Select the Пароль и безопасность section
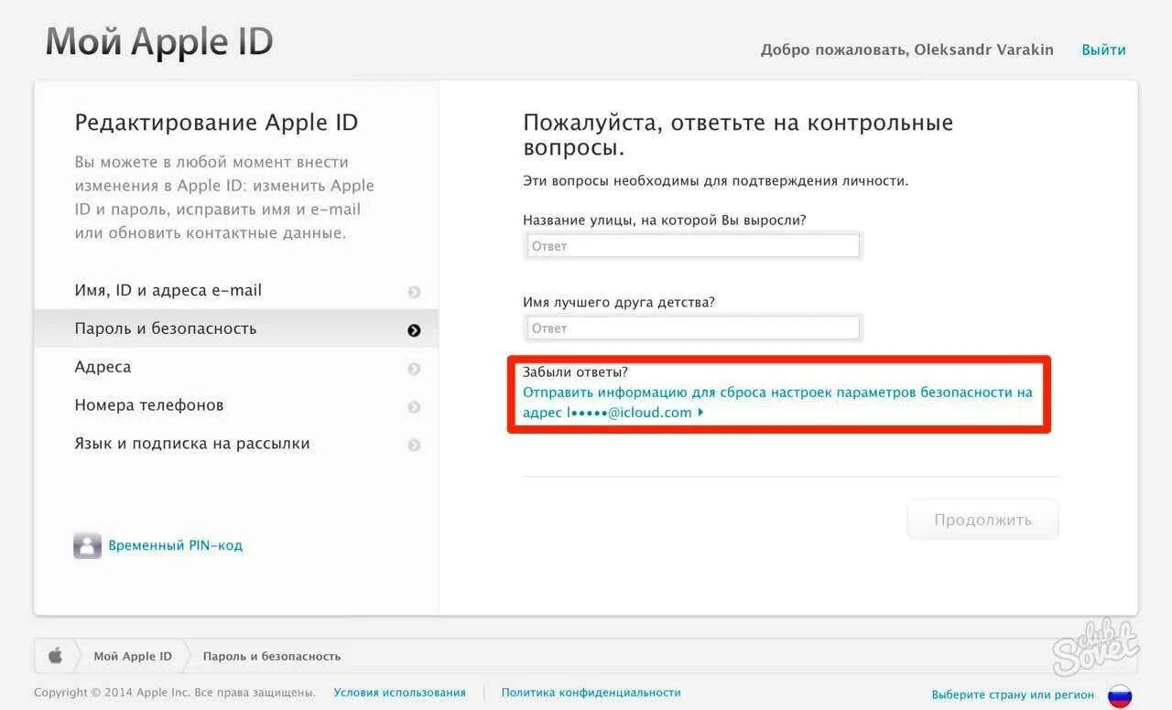Screen dimensions: 1172x710 (x=236, y=328)
